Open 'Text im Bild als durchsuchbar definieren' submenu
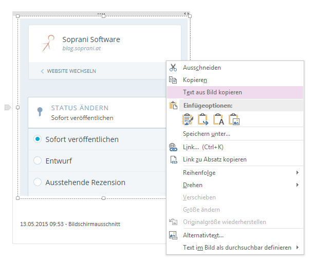The height and width of the screenshot is (264, 314). [x=298, y=248]
